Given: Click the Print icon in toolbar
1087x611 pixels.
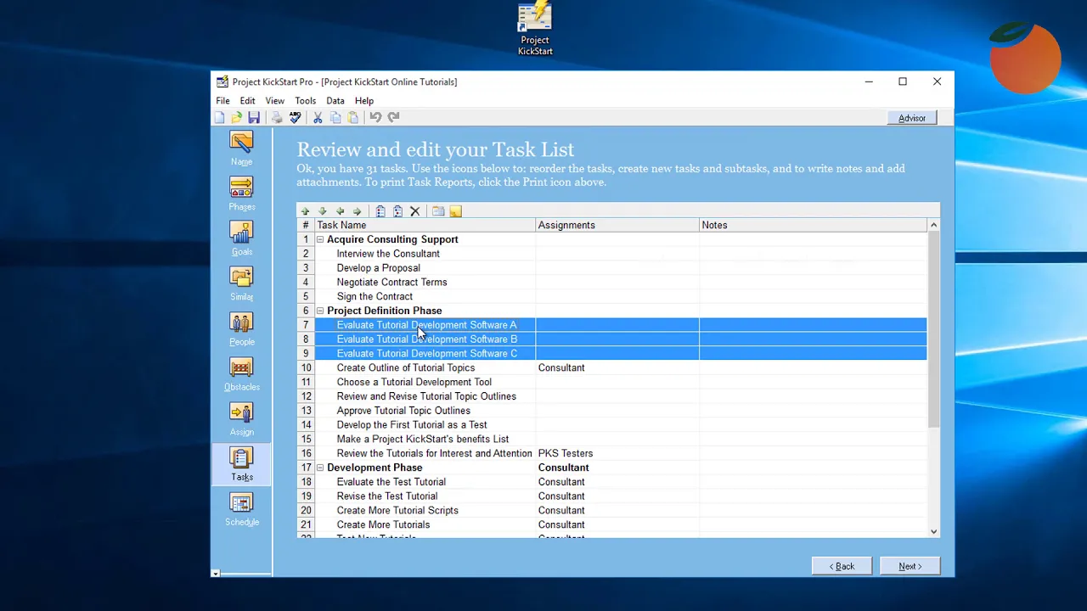Looking at the screenshot, I should tap(277, 117).
